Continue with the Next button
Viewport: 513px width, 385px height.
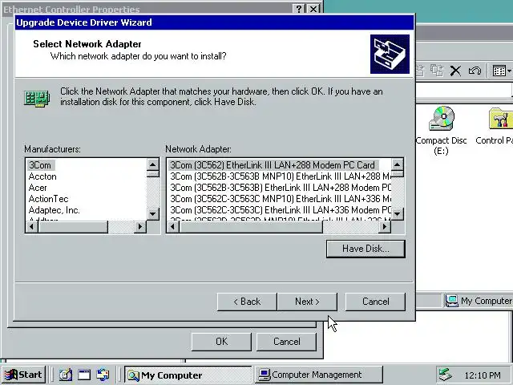tap(307, 302)
